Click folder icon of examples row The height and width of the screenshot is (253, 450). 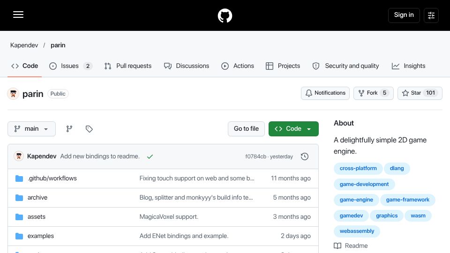coord(19,236)
